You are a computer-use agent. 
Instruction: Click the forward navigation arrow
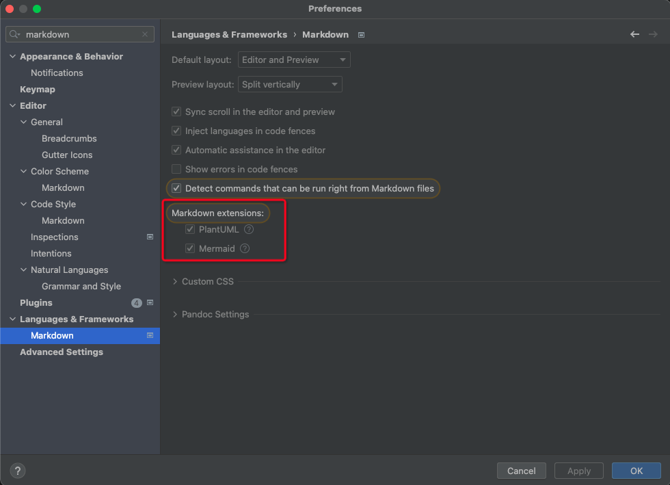(x=652, y=34)
